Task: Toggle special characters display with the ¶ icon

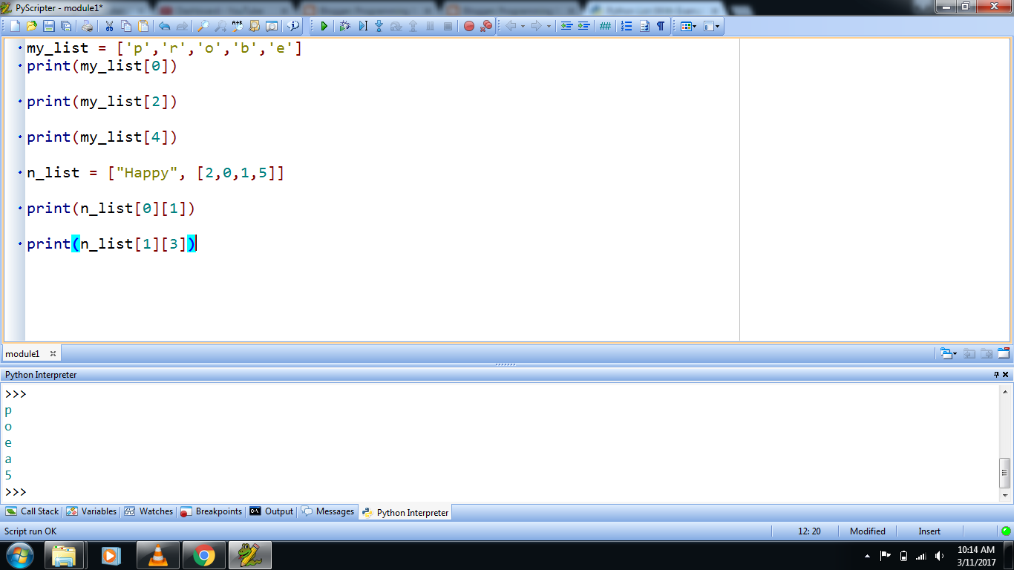Action: (x=661, y=26)
